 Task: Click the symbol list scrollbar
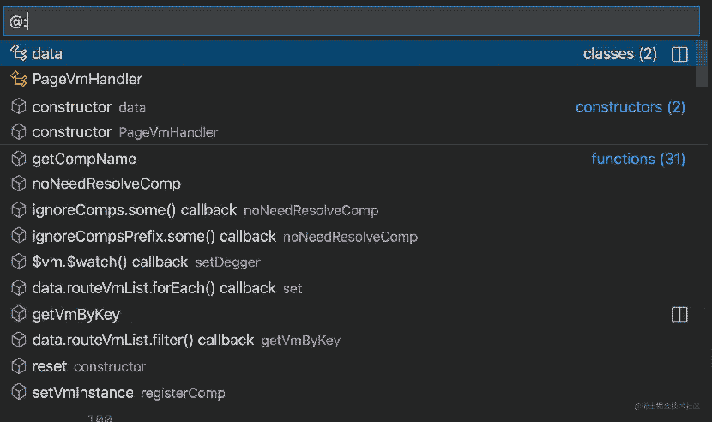[702, 63]
